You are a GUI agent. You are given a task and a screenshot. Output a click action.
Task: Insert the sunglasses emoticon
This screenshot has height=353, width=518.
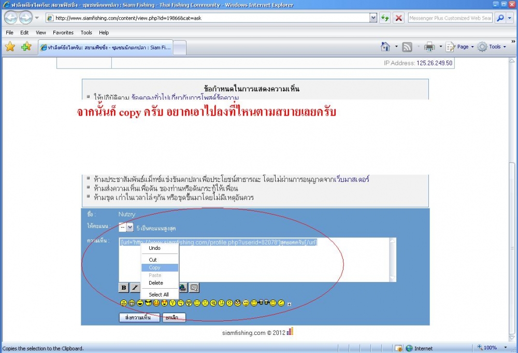[148, 303]
